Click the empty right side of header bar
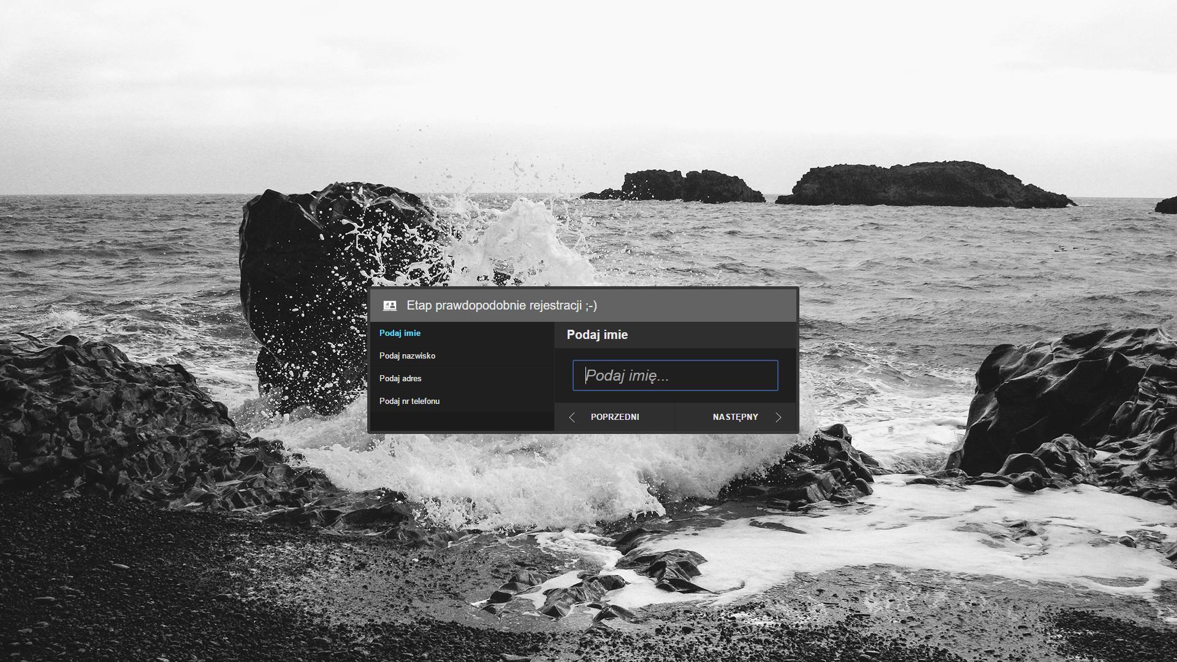 pos(705,305)
